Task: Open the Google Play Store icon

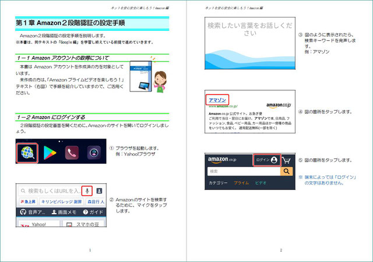Action: pos(50,153)
